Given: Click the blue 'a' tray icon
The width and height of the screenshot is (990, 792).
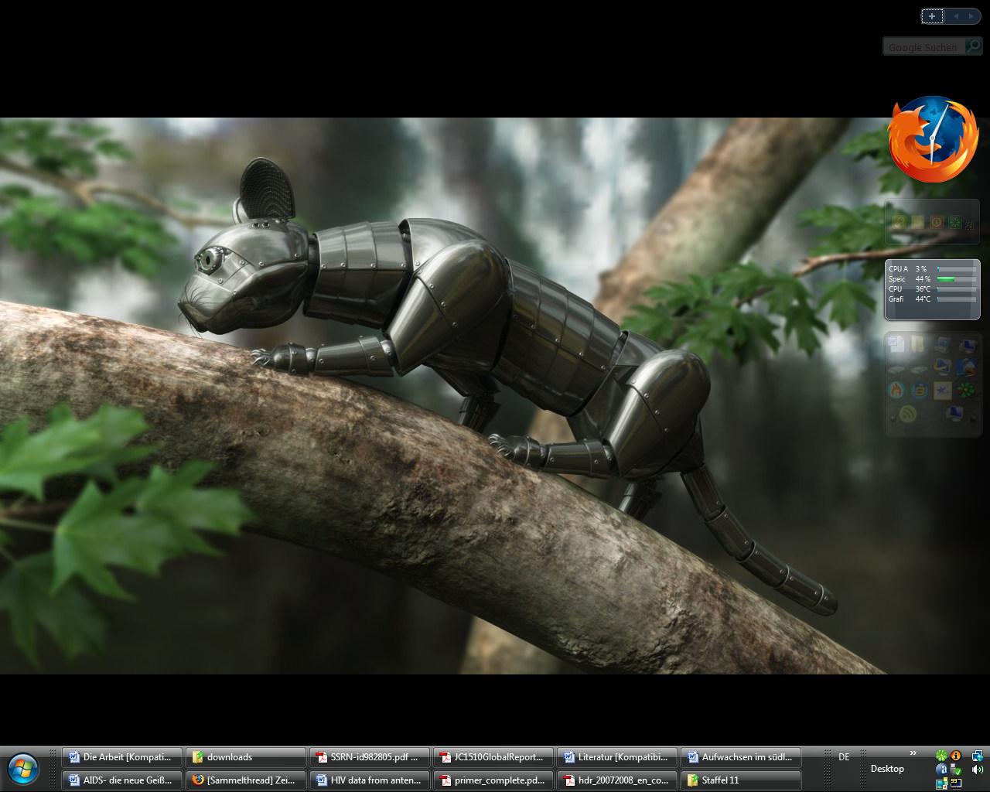Looking at the screenshot, I should [x=941, y=770].
